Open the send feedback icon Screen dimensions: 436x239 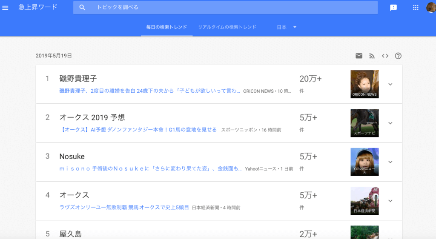pyautogui.click(x=393, y=8)
